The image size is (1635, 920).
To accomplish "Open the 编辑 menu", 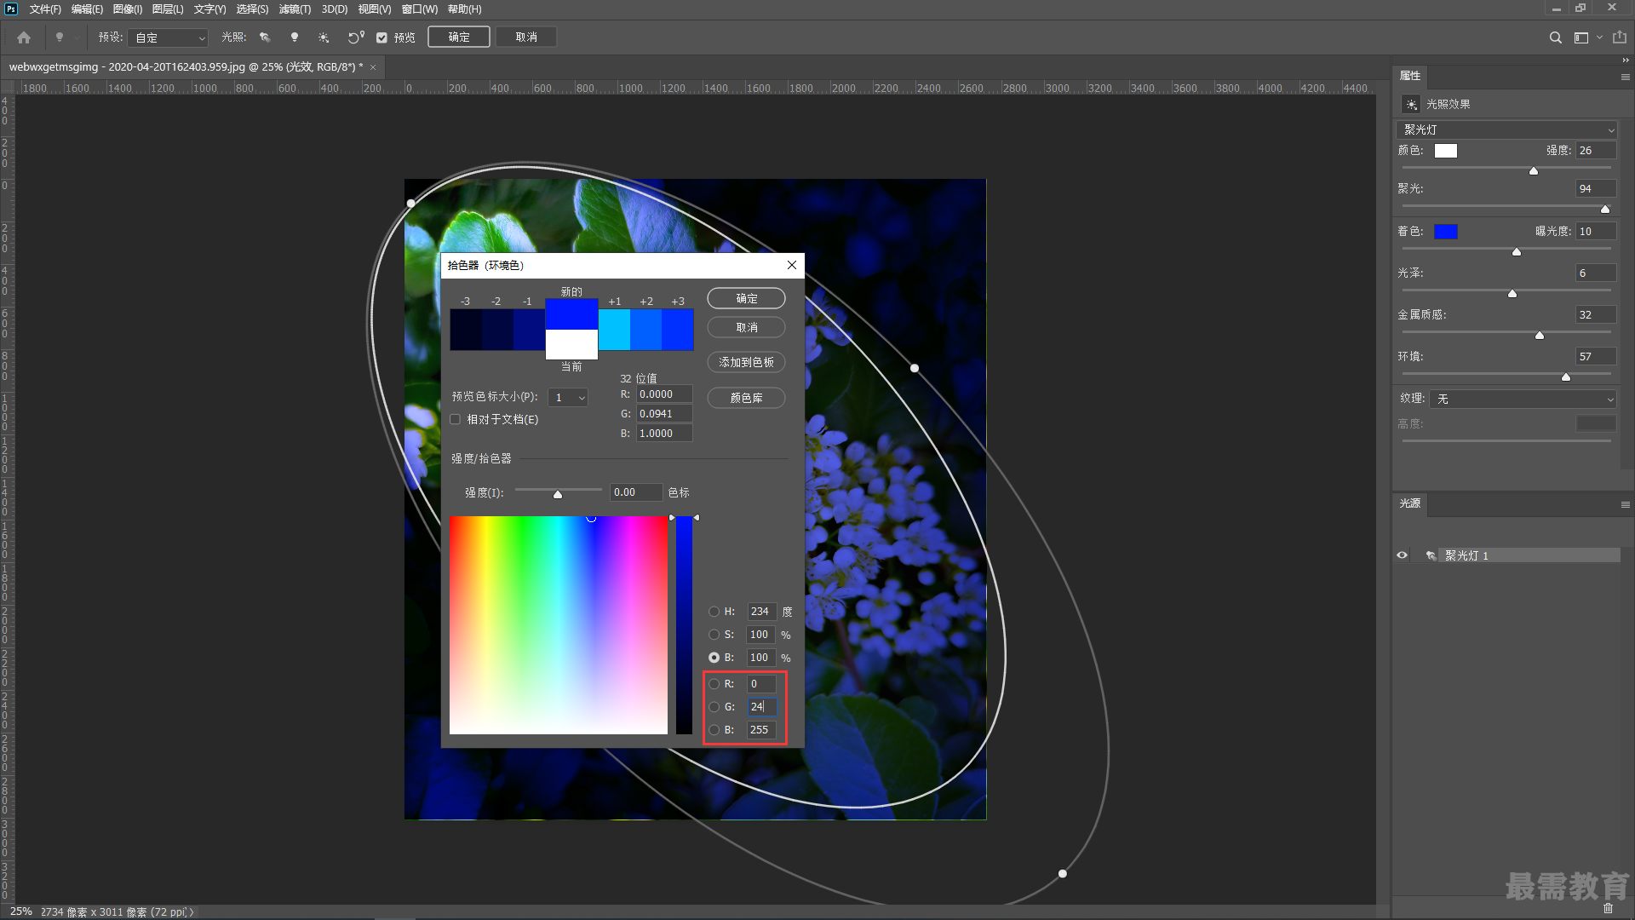I will (87, 9).
